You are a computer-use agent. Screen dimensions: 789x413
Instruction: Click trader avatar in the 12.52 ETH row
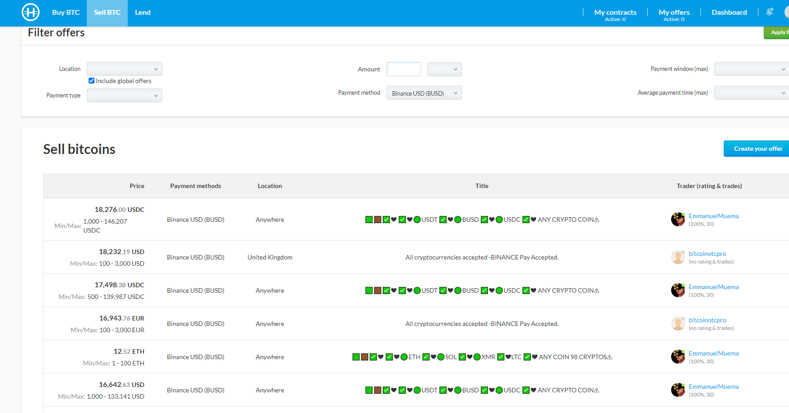[678, 357]
